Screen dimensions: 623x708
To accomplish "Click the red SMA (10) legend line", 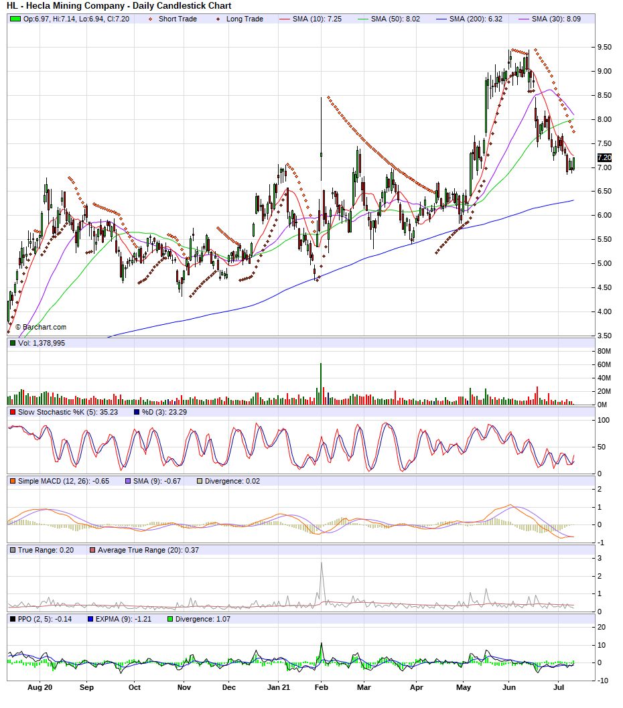I will coord(285,19).
